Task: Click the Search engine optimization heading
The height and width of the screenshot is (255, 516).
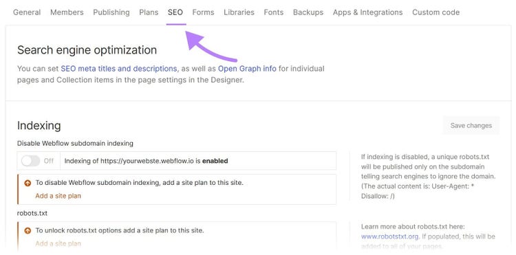Action: 87,50
